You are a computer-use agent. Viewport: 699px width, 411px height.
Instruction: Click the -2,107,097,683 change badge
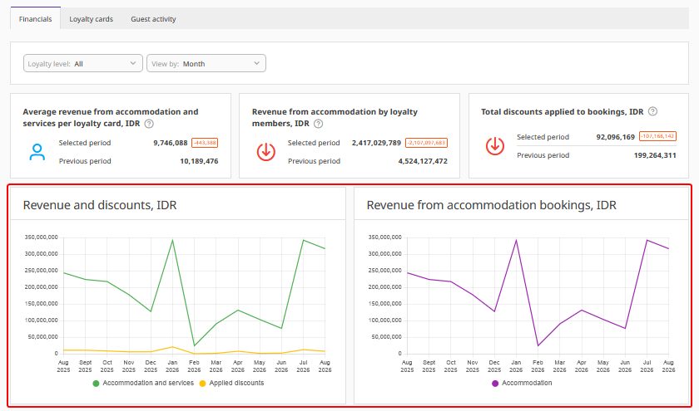426,143
